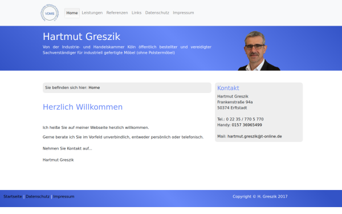The image size is (342, 214).
Task: Click the text Nehmen Sie Kontakt auf...
Action: pos(67,148)
